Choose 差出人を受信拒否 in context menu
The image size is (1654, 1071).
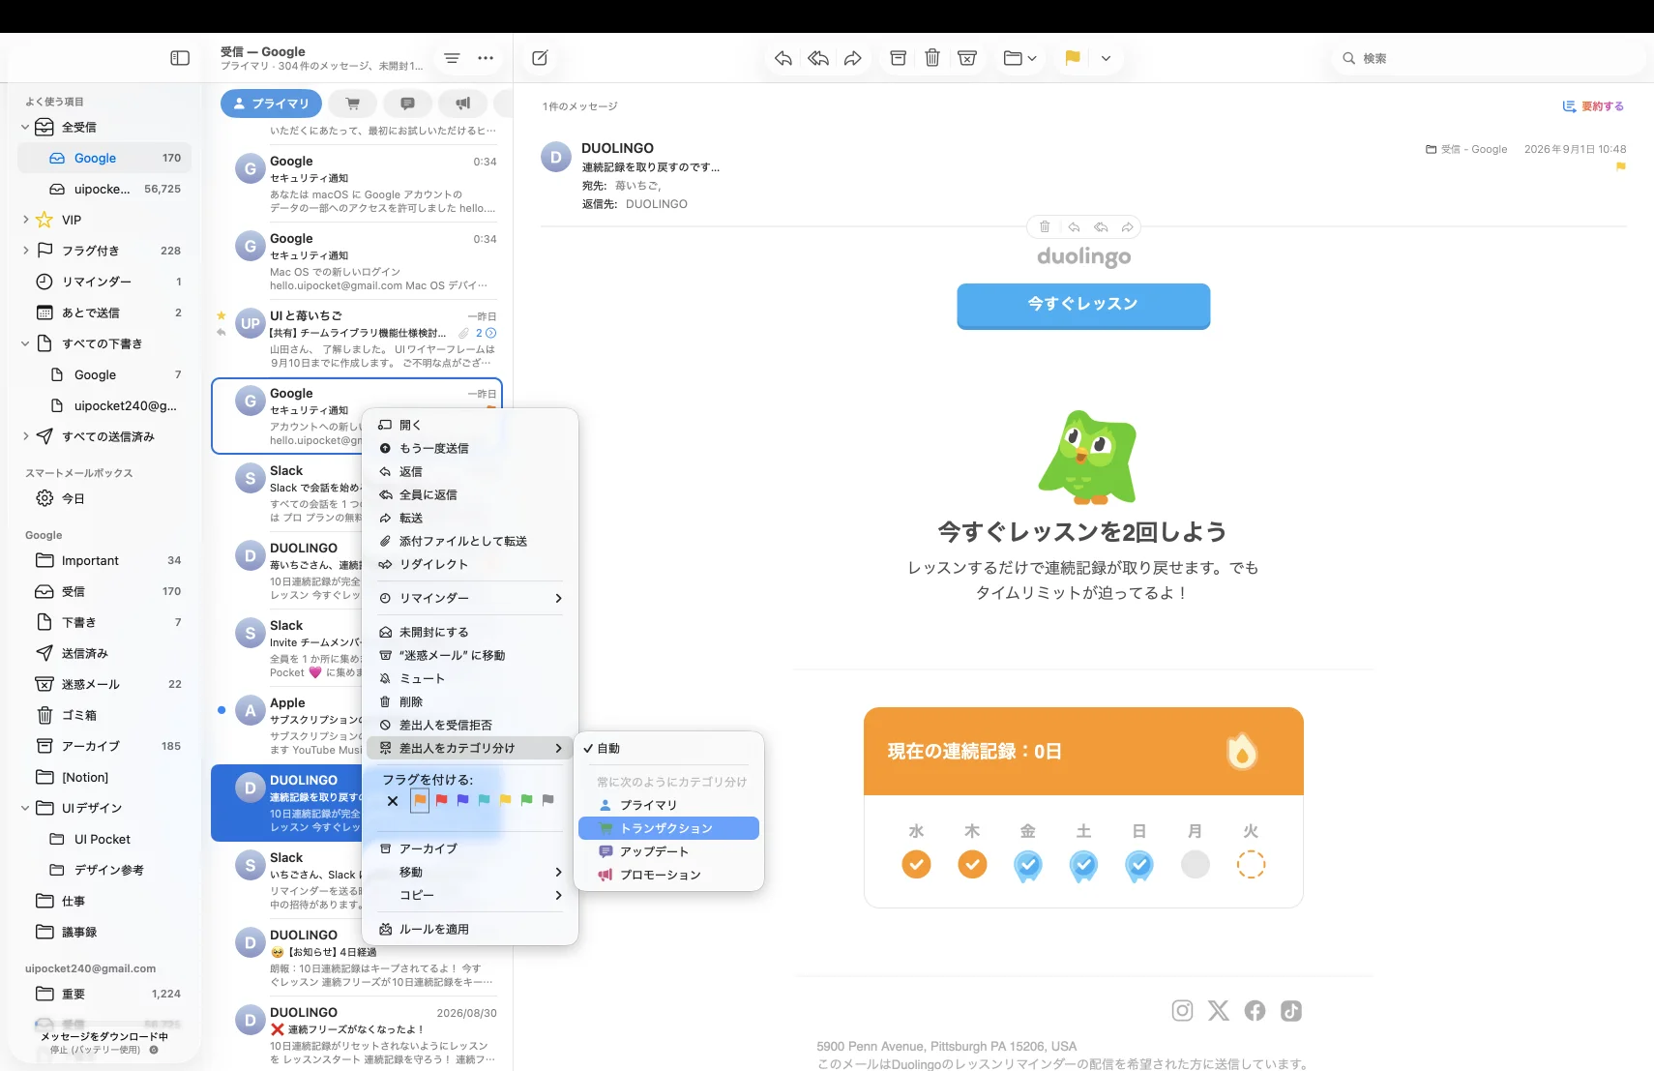(x=470, y=725)
